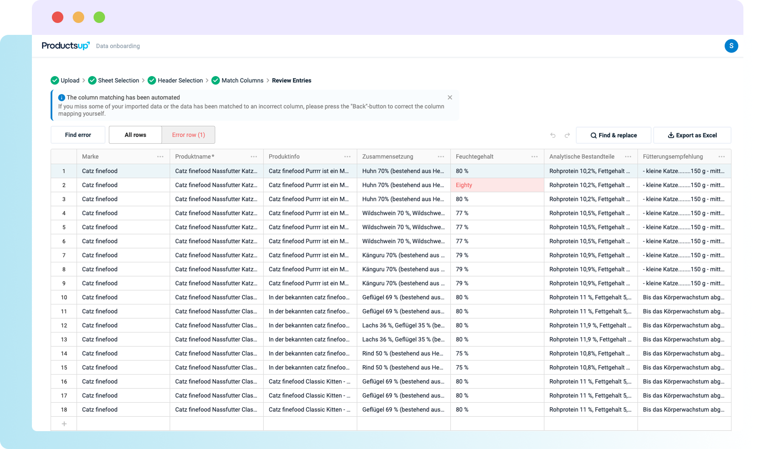This screenshot has width=757, height=449.
Task: Click Export as Excel button
Action: tap(692, 135)
